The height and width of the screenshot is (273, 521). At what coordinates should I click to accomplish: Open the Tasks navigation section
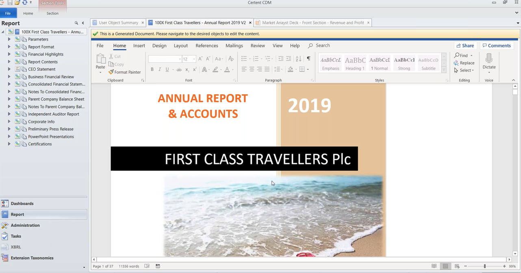(x=43, y=236)
